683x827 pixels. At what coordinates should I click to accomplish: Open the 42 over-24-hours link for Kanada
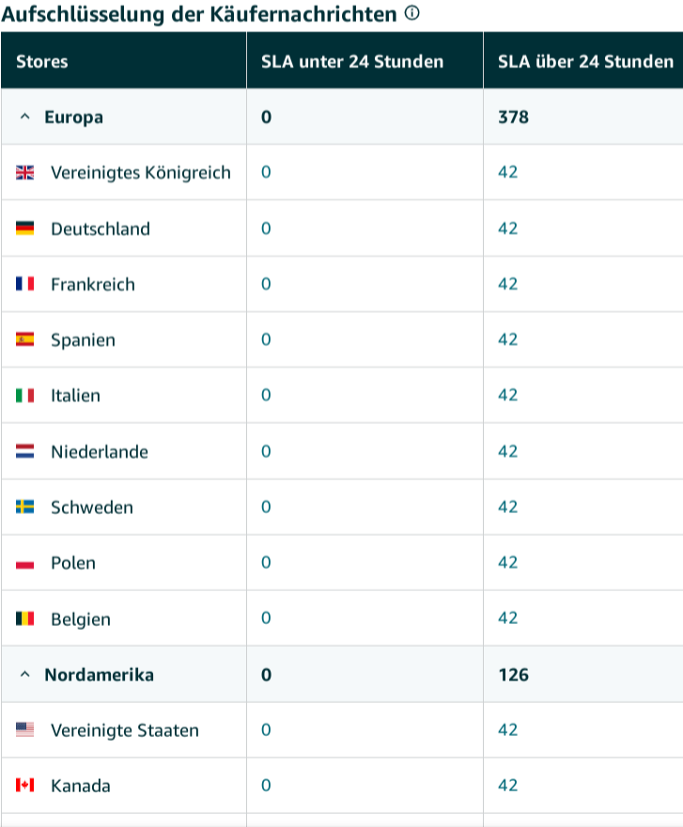coord(508,785)
